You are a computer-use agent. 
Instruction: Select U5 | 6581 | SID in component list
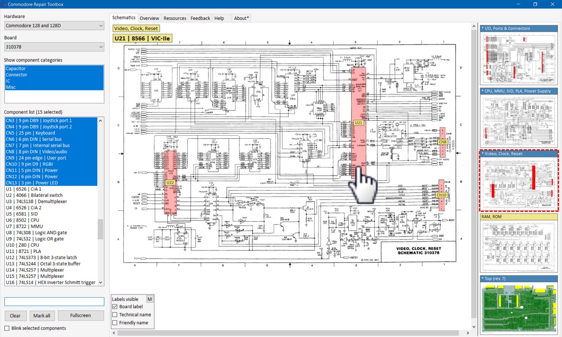pos(51,214)
